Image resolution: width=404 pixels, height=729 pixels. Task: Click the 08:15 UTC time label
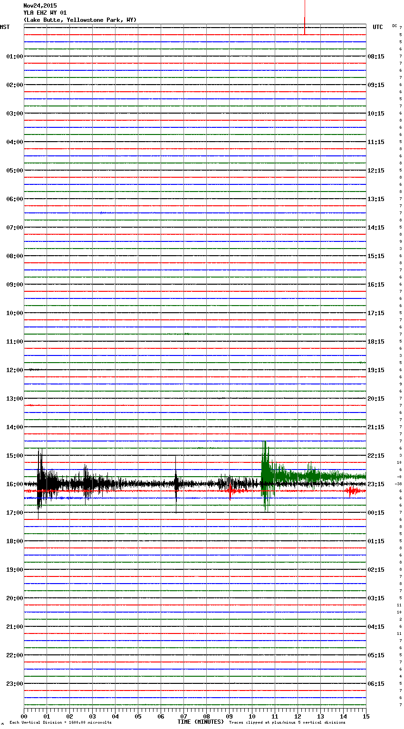pyautogui.click(x=376, y=57)
